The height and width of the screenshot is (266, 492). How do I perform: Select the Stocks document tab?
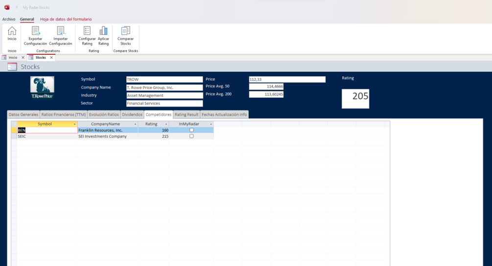point(41,58)
